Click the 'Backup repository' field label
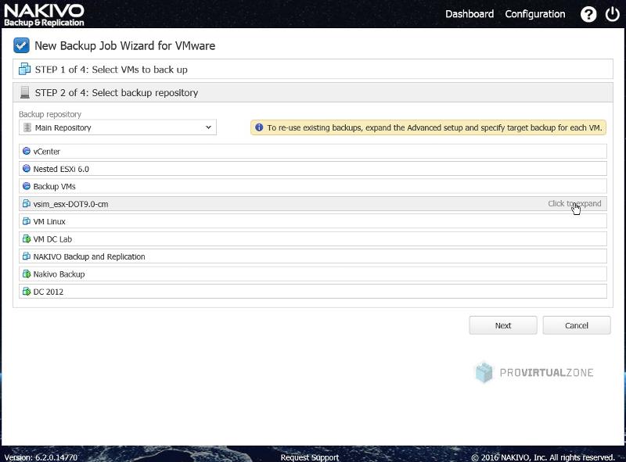The height and width of the screenshot is (462, 626). point(50,114)
